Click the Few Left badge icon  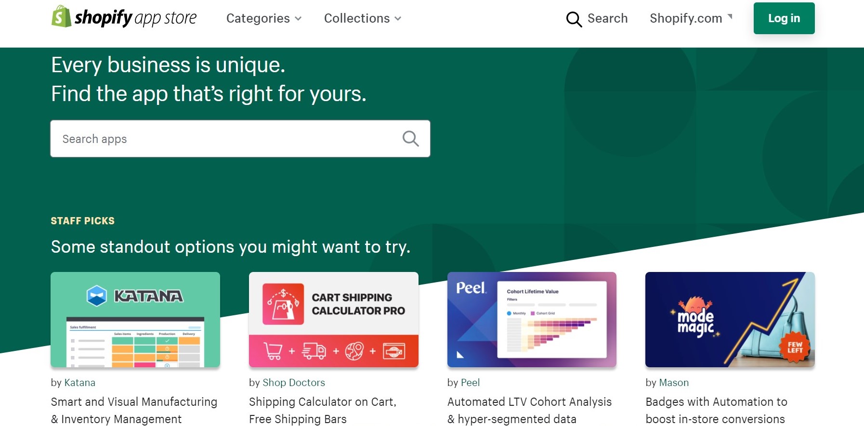coord(795,347)
